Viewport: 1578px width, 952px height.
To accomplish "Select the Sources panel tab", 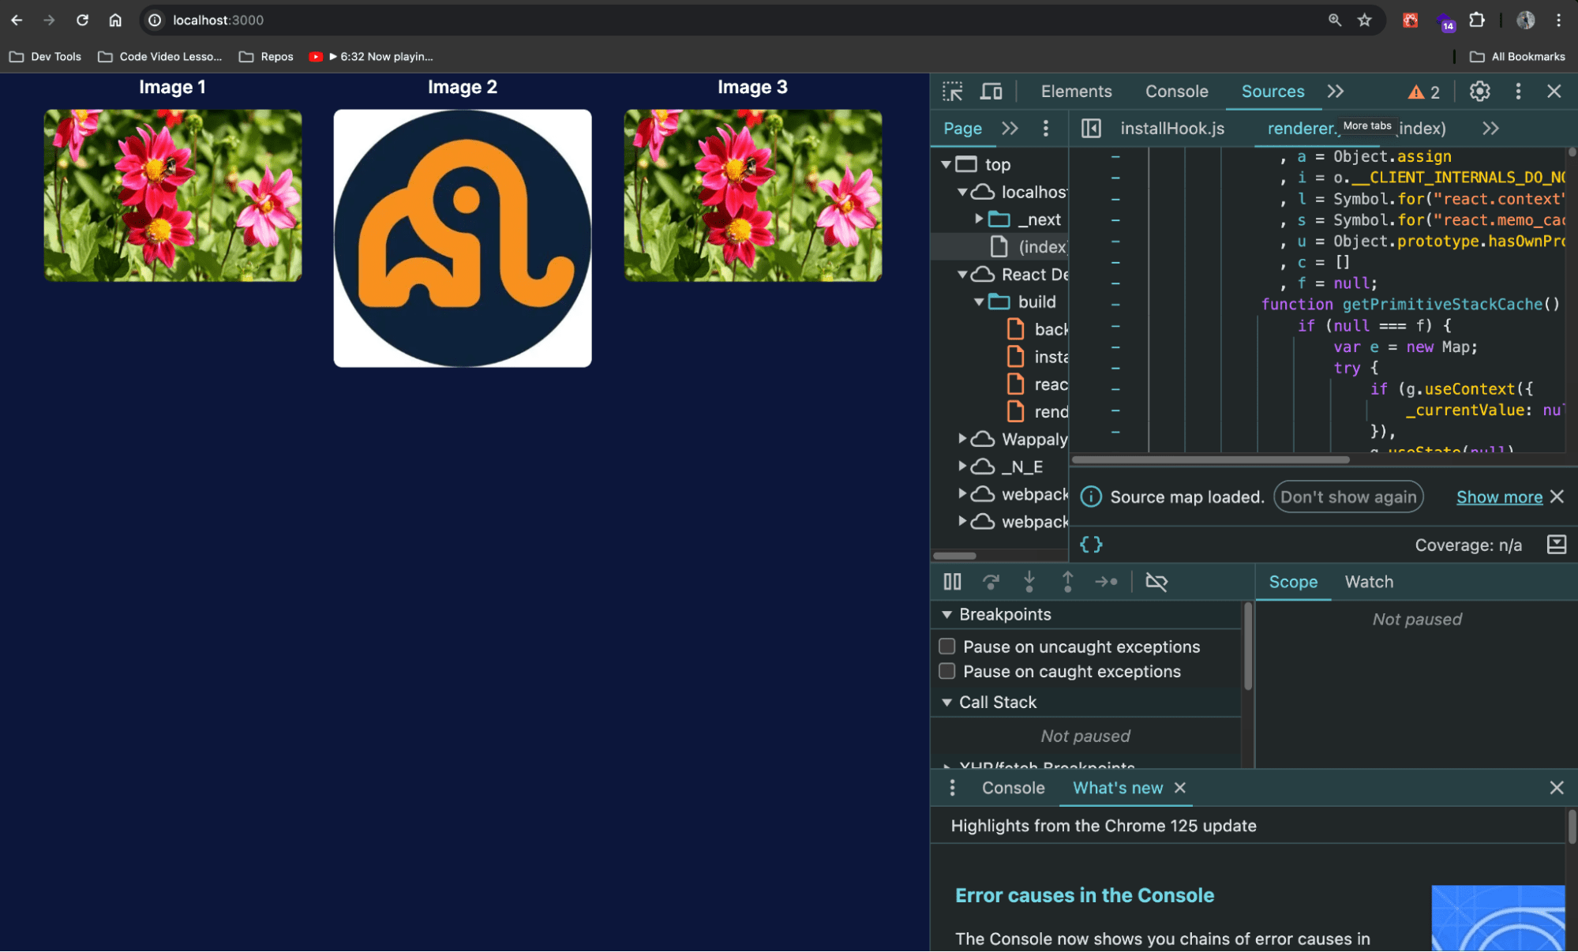I will click(1273, 92).
